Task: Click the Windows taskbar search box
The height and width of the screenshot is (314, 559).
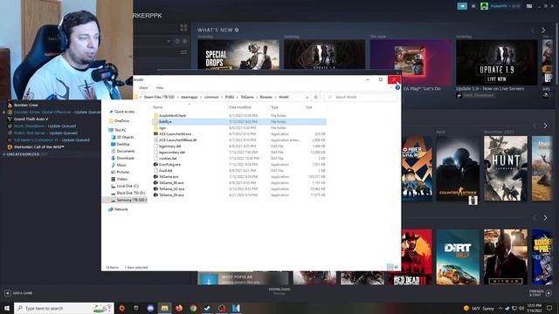Action: coord(64,308)
